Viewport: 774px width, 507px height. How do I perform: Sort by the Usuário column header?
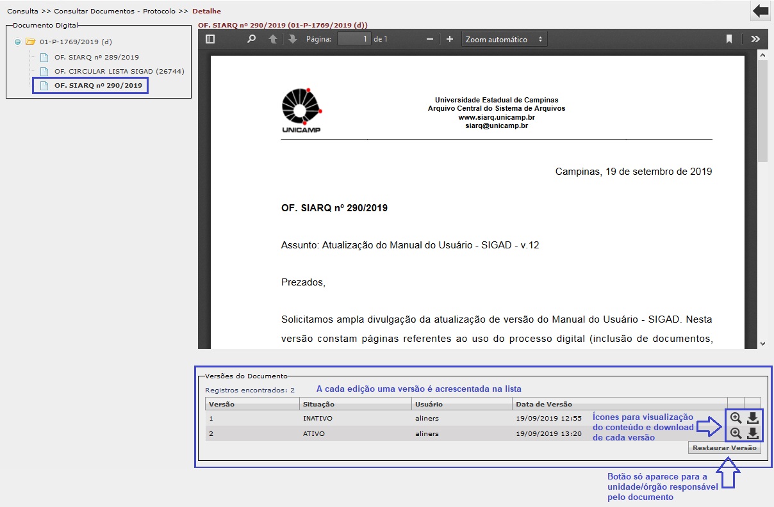[462, 404]
